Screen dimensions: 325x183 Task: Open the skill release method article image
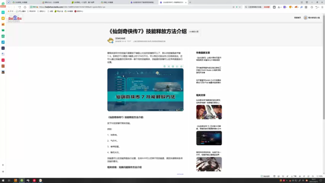pyautogui.click(x=145, y=89)
